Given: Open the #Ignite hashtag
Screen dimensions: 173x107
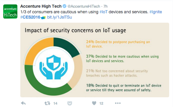Looking at the screenshot, I should [156, 12].
